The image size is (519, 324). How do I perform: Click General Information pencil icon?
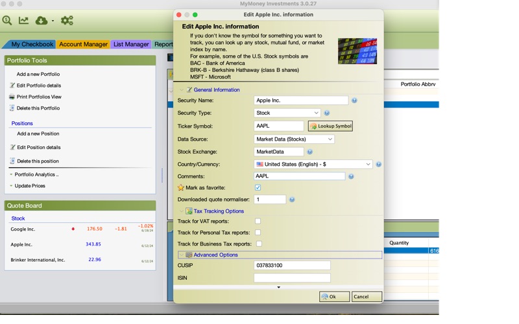(189, 89)
